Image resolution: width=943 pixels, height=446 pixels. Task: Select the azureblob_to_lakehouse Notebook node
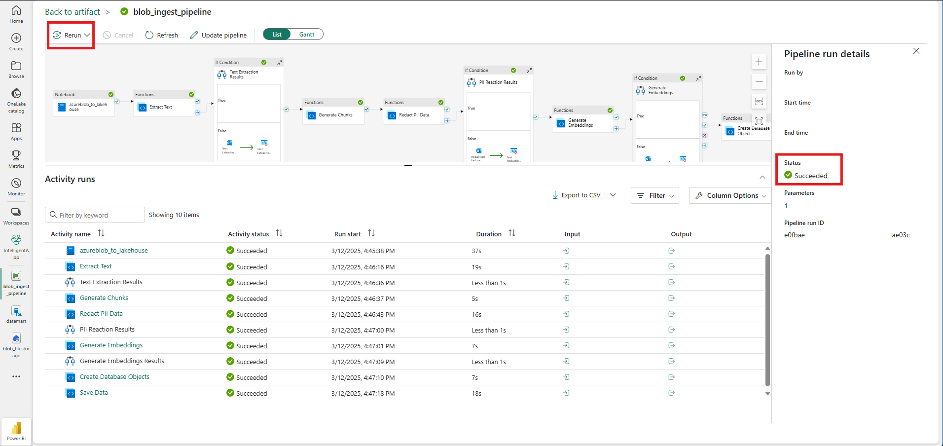[84, 103]
